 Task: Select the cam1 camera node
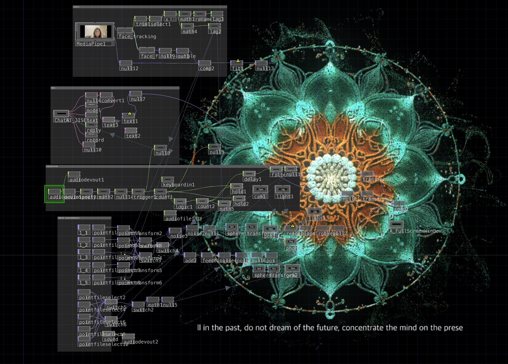click(x=260, y=189)
